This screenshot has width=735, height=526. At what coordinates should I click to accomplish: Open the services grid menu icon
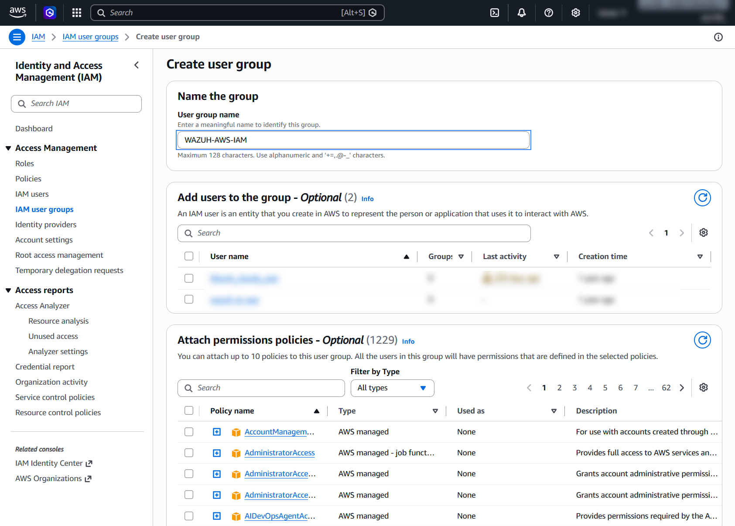coord(77,13)
